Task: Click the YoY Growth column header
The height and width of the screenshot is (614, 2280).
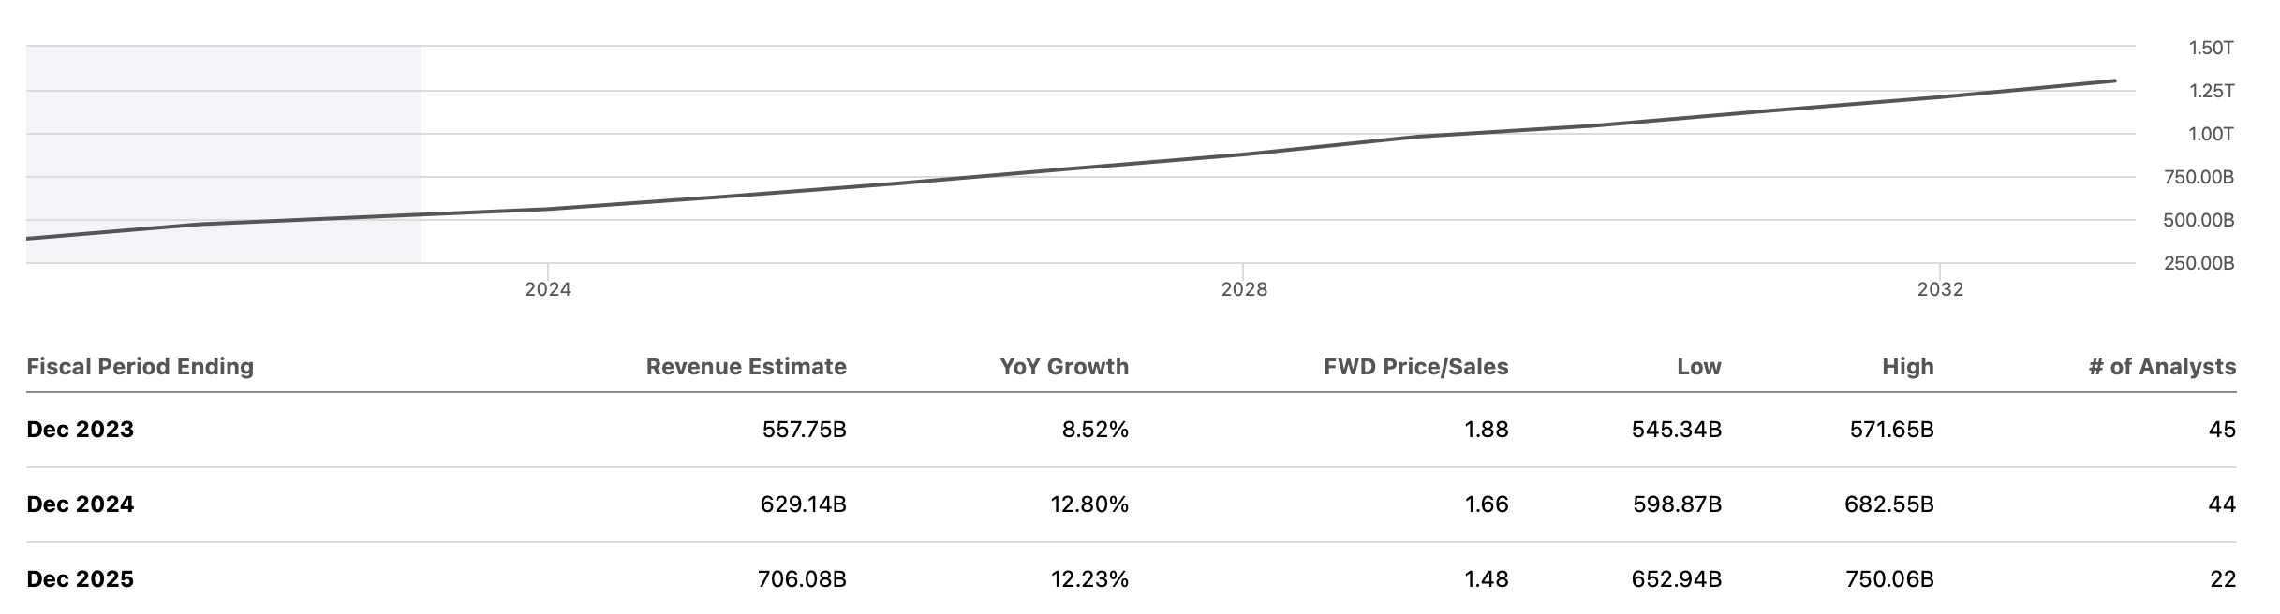Action: click(1063, 367)
